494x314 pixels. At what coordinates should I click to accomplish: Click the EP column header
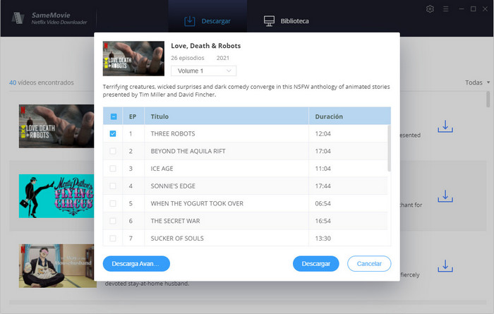(x=133, y=116)
